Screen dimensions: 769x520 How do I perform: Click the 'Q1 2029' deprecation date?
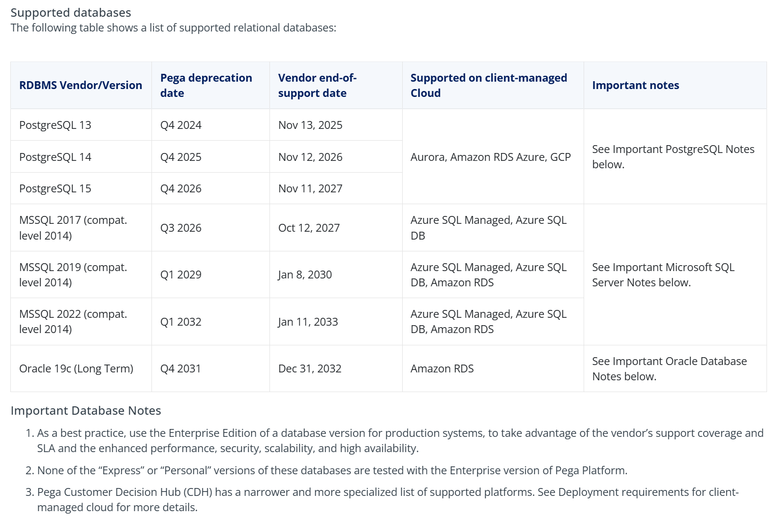(181, 275)
